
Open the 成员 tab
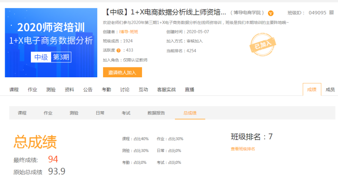point(330,90)
